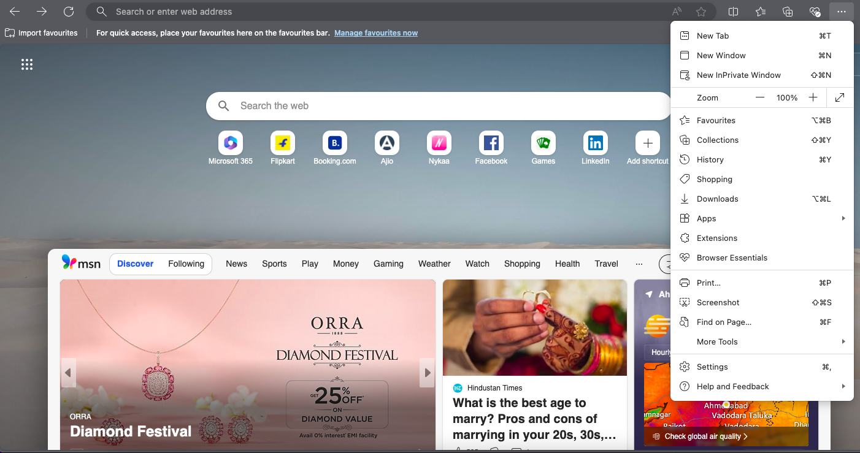860x453 pixels.
Task: Decrease zoom with the minus button
Action: click(x=760, y=97)
